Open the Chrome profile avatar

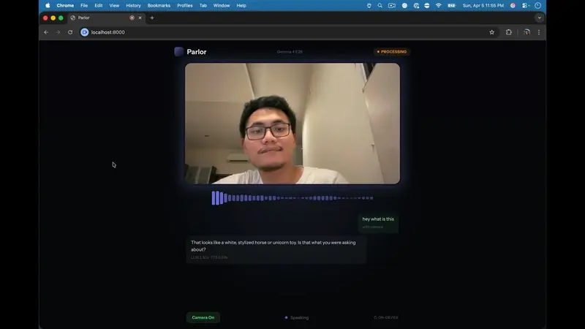click(526, 32)
